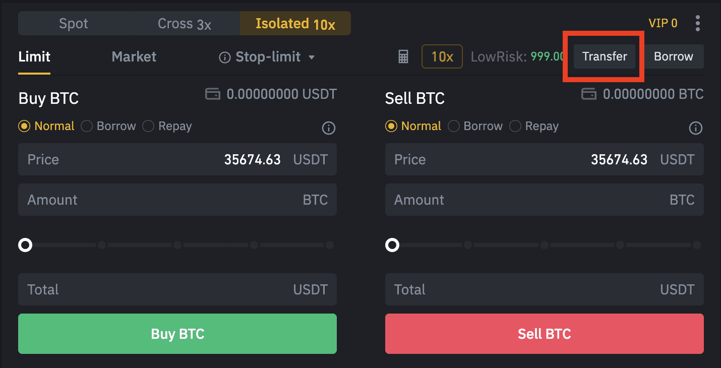Click the three-dot more options menu

coord(698,23)
